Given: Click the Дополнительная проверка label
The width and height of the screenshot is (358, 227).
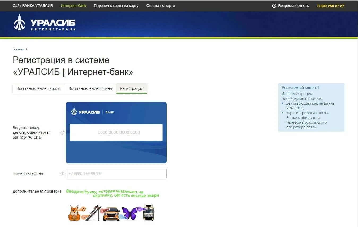Looking at the screenshot, I should coord(37,191).
